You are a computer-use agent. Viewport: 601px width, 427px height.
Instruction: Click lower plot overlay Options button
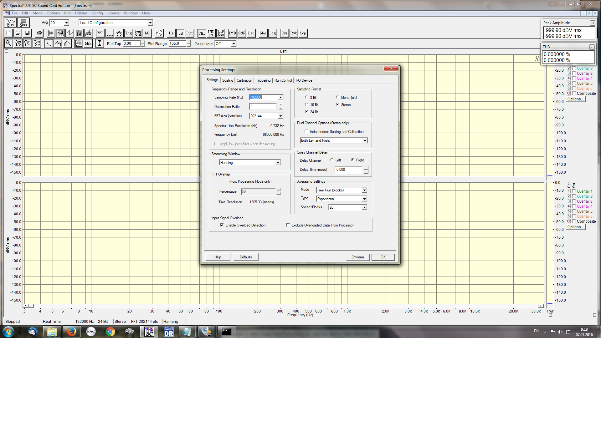tap(576, 227)
